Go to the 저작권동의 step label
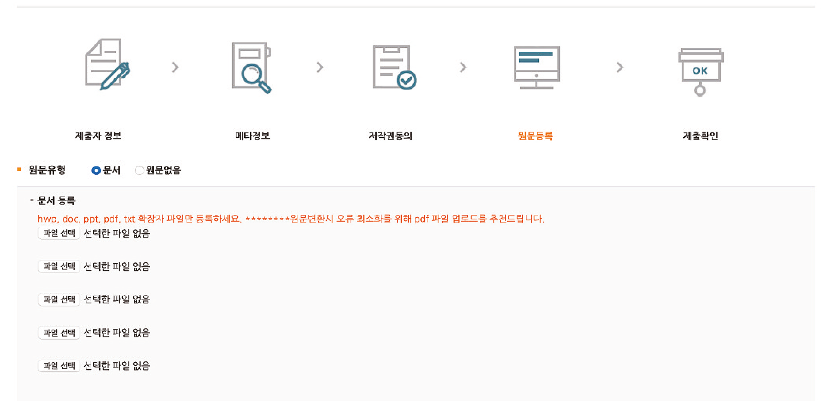This screenshot has height=401, width=821. (390, 136)
